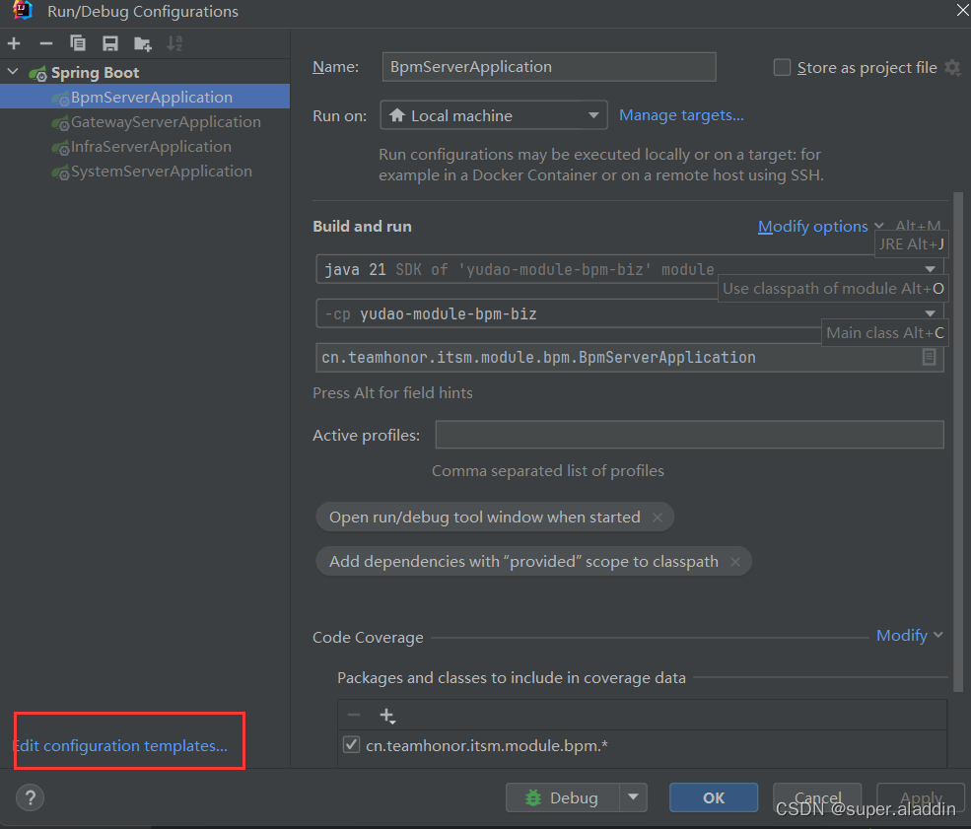Select SystemServerApplication in the configuration tree
Screen dimensions: 971x829
(144, 172)
